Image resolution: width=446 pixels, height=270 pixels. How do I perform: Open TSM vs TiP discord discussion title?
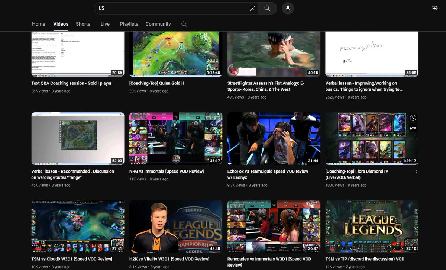[x=365, y=259]
